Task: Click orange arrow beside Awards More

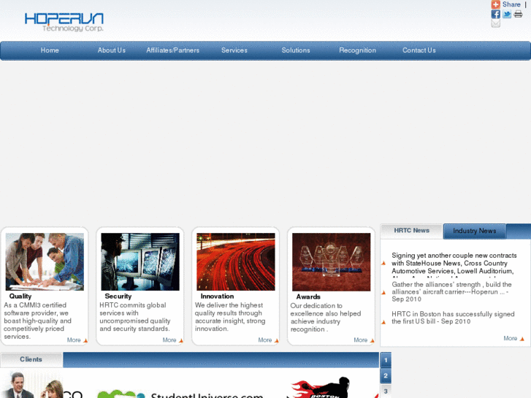Action: (372, 341)
